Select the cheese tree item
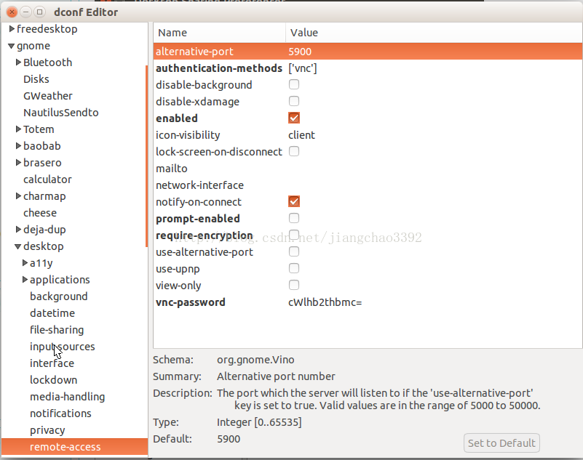The width and height of the screenshot is (583, 460). (40, 213)
